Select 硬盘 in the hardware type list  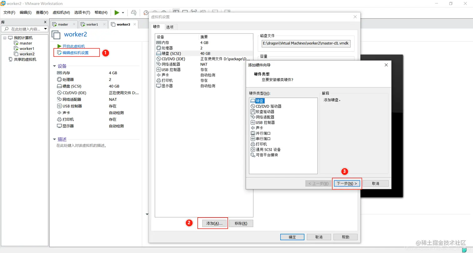coord(260,100)
